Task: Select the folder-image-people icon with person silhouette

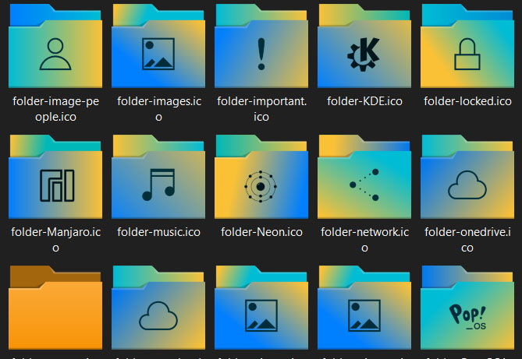Action: click(x=55, y=48)
